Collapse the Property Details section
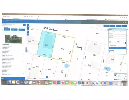The image size is (129, 100). click(24, 45)
